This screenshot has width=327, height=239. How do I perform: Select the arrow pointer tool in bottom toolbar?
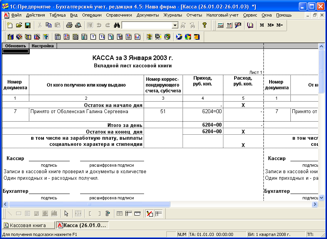66,213
